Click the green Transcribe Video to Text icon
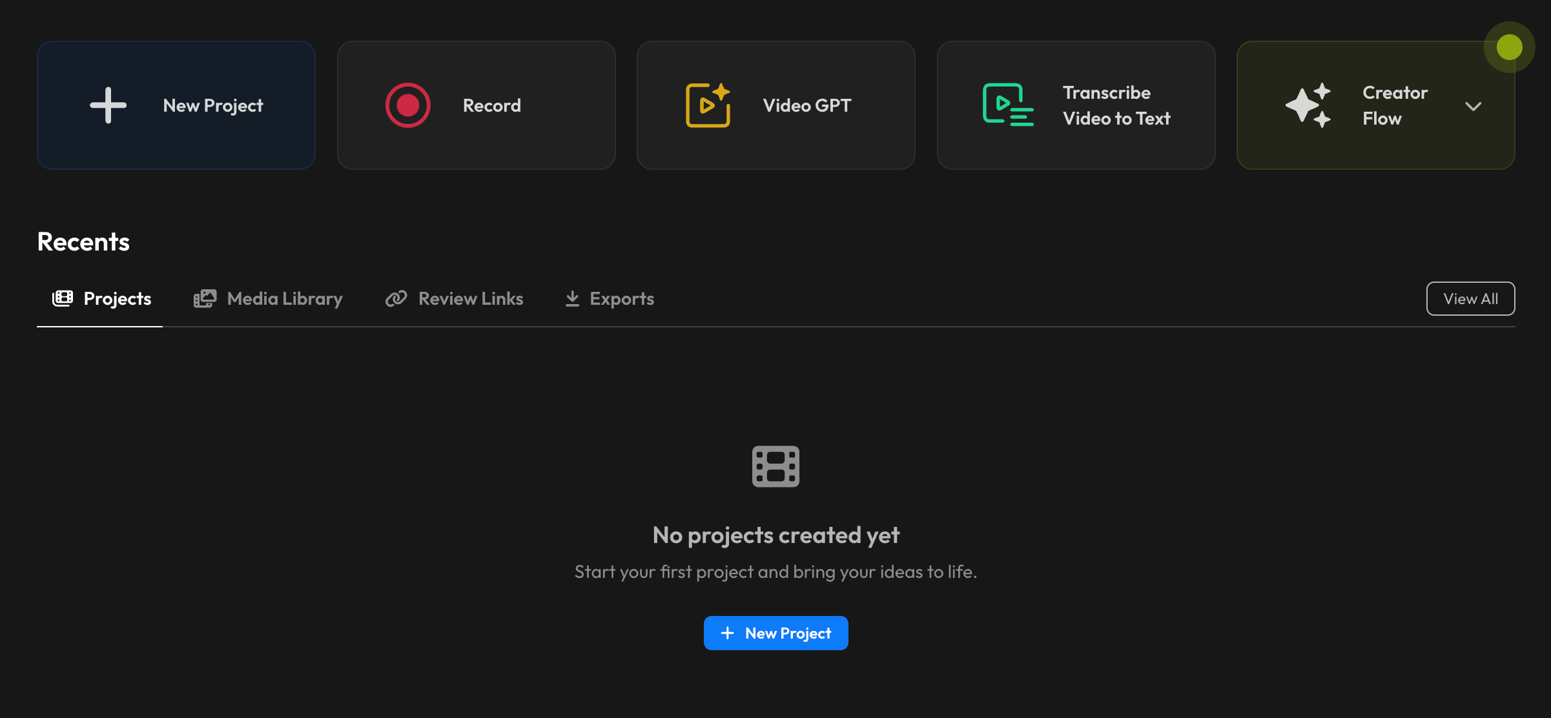This screenshot has height=718, width=1551. click(x=1007, y=105)
